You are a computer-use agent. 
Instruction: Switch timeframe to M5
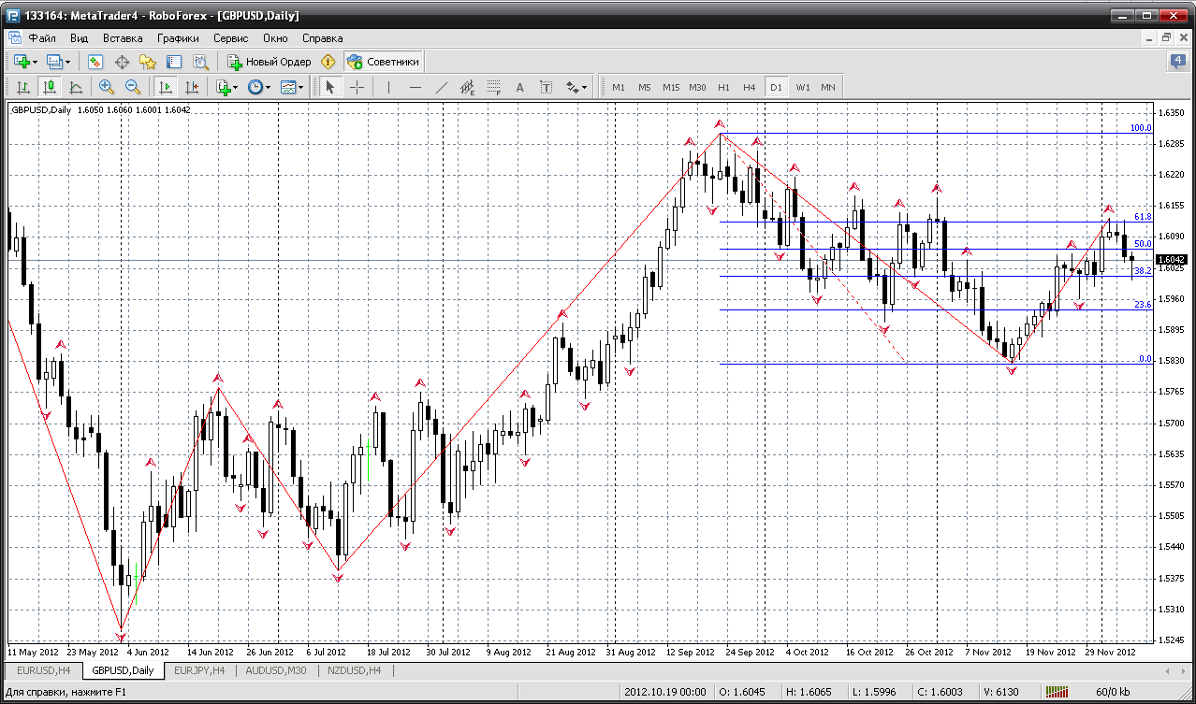tap(645, 87)
